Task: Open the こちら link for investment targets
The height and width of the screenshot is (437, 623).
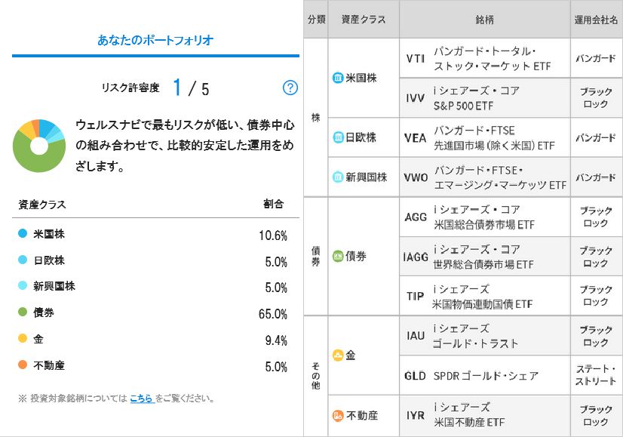Action: pos(141,398)
